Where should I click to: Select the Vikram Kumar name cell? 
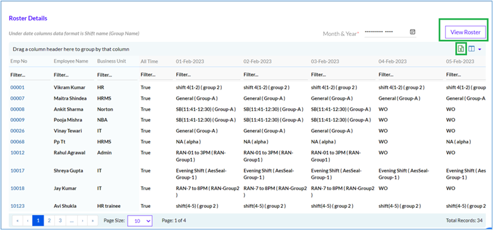point(69,87)
